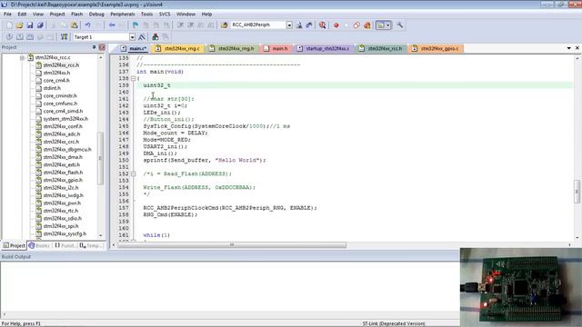Open the Debug menu
This screenshot has width=582, height=327.
tap(96, 15)
